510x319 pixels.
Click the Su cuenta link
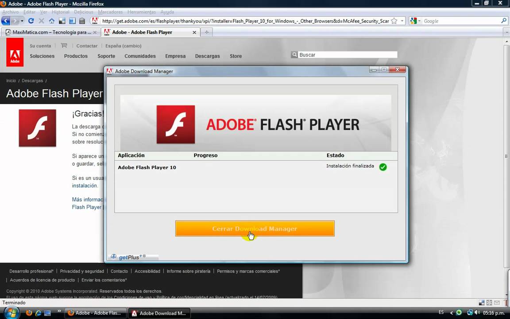coord(40,46)
